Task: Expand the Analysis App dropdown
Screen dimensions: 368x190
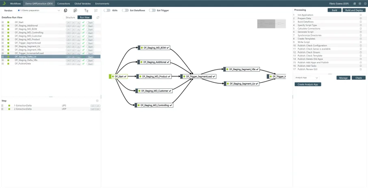Action: tap(307, 78)
